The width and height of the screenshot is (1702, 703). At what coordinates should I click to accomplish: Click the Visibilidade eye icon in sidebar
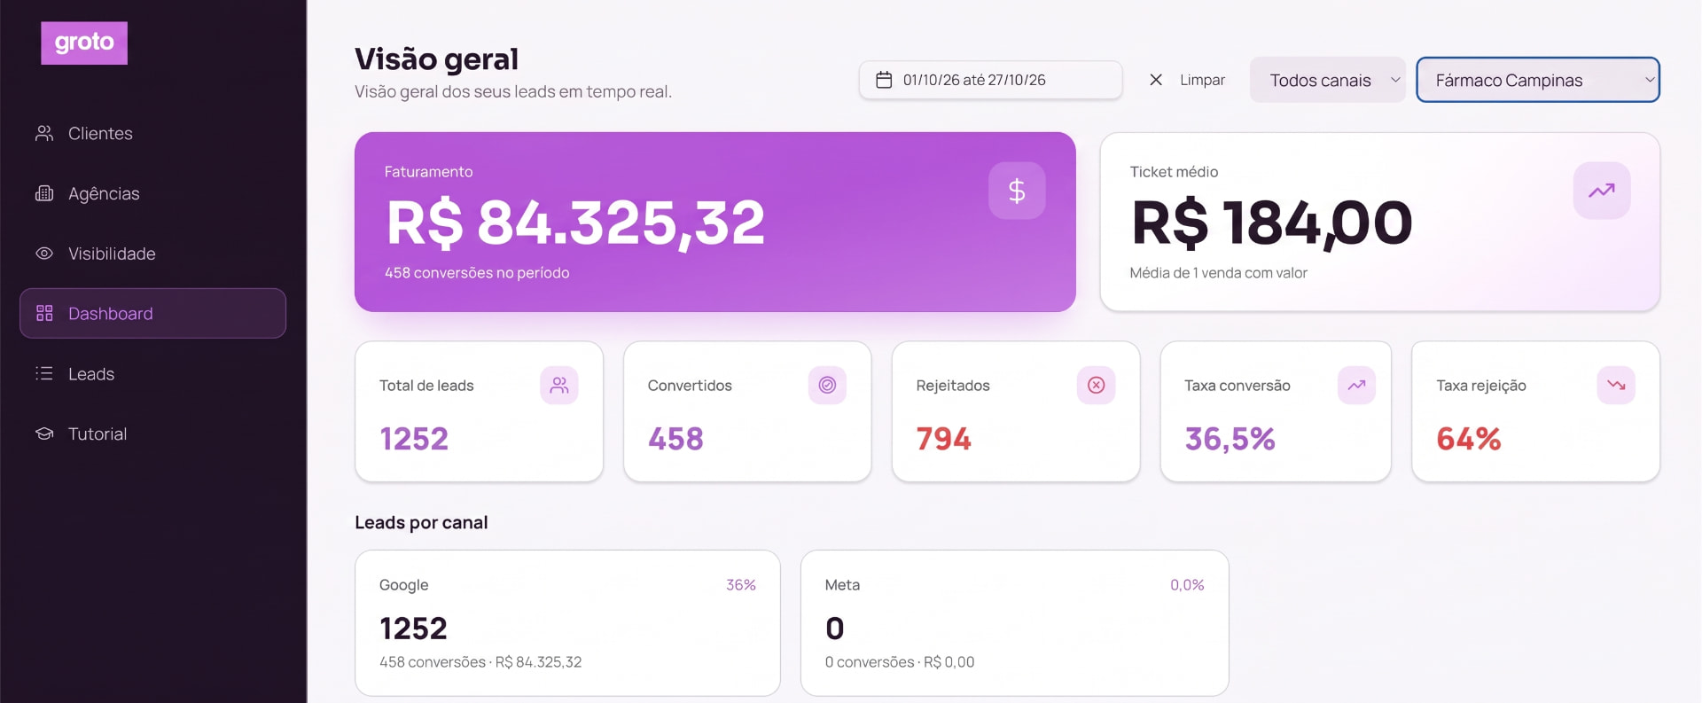coord(44,254)
